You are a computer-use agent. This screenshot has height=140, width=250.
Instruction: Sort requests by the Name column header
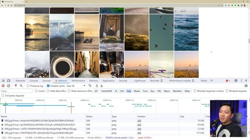43,116
